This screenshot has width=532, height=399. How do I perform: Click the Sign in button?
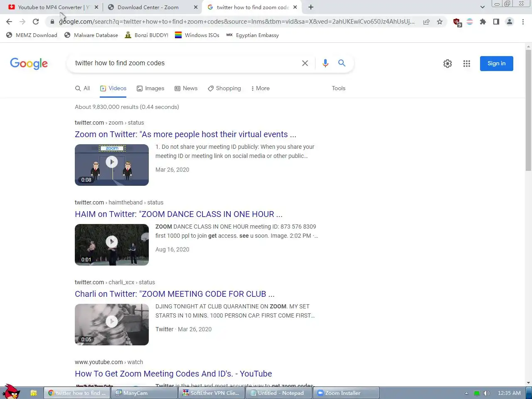click(x=496, y=64)
